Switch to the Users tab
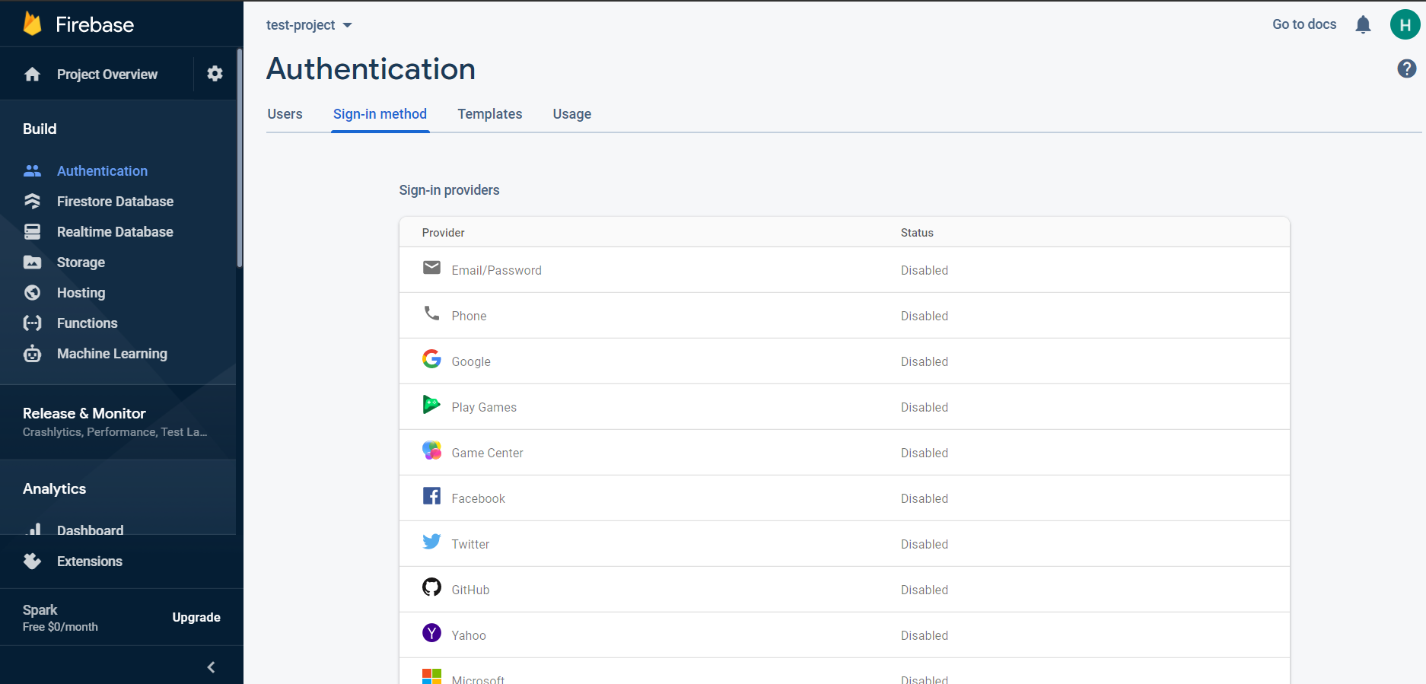1426x684 pixels. (285, 114)
